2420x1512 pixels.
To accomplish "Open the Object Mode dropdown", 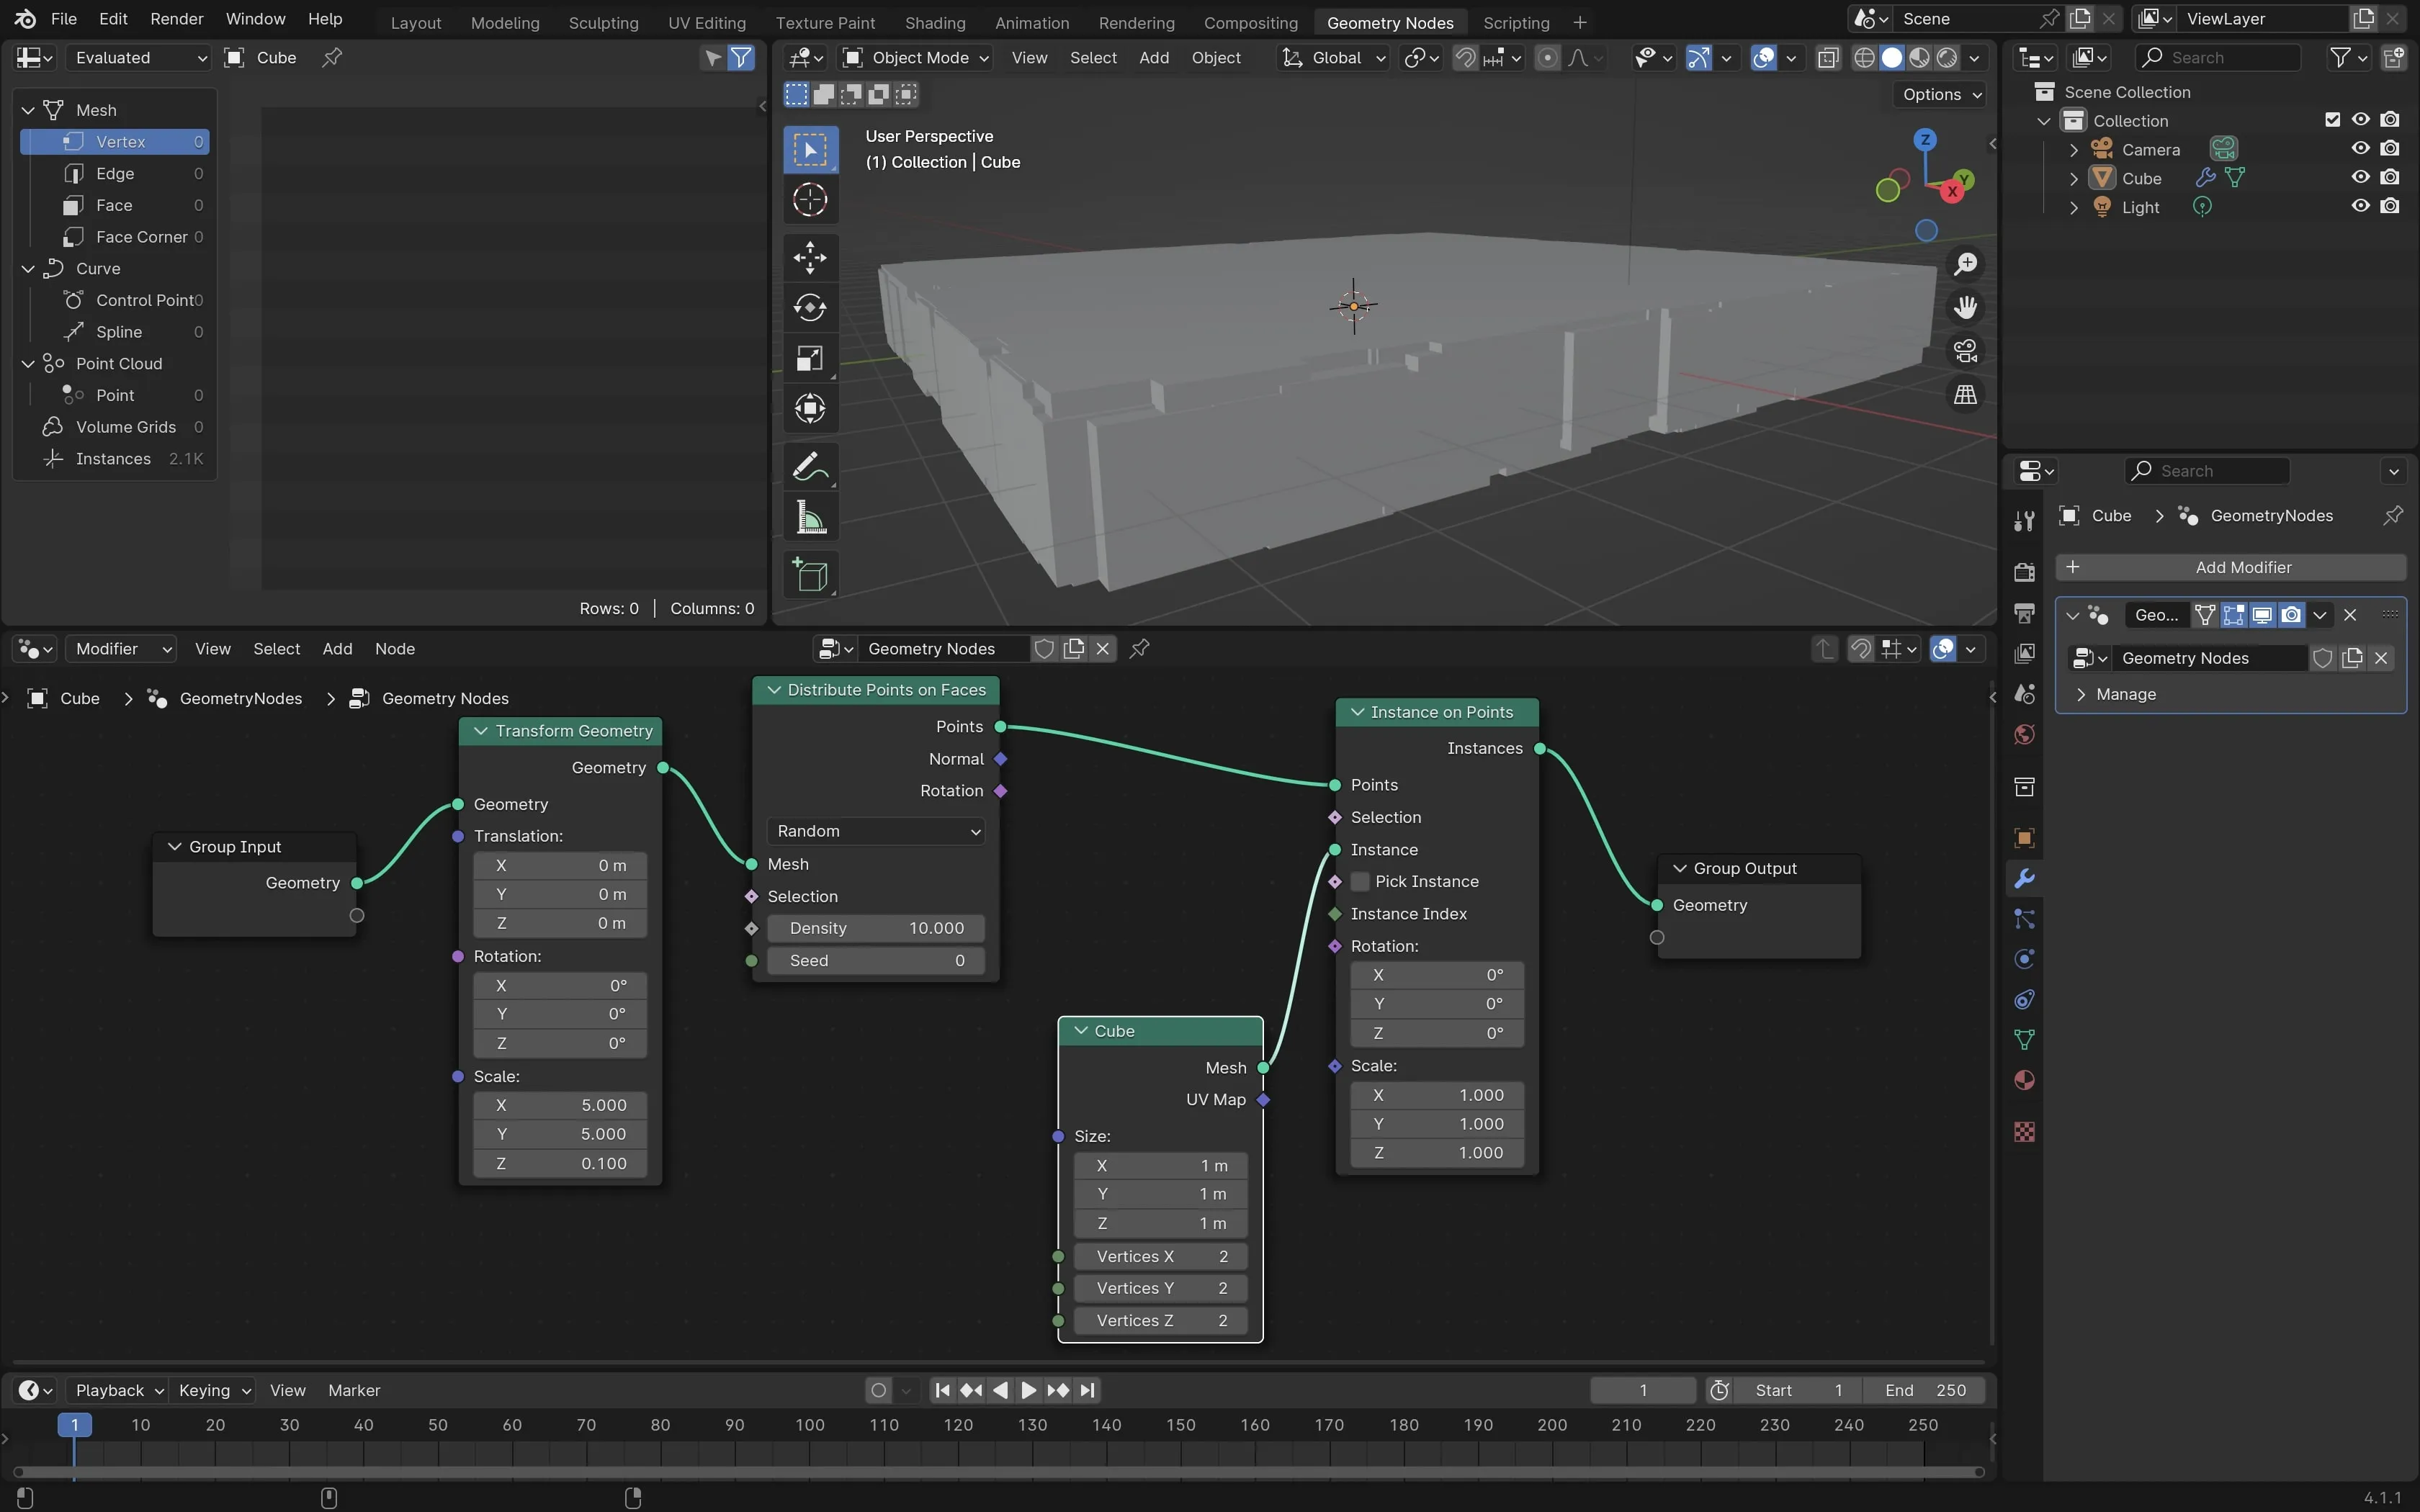I will pos(917,58).
